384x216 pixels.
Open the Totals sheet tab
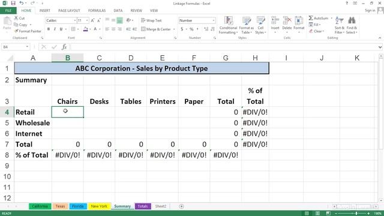143,206
